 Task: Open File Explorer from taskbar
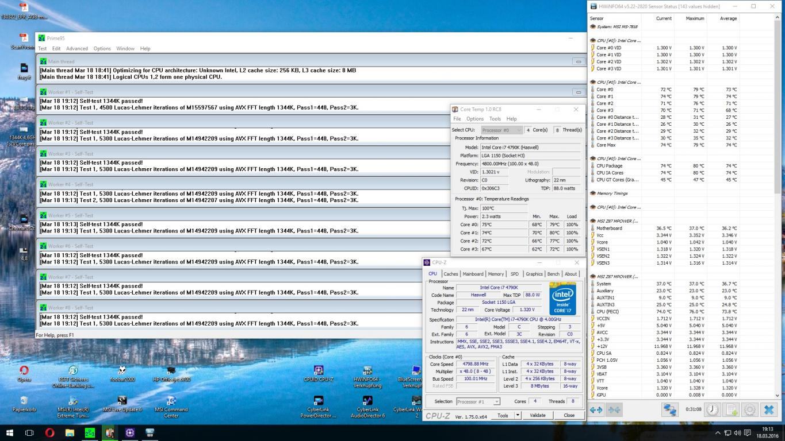(x=70, y=432)
